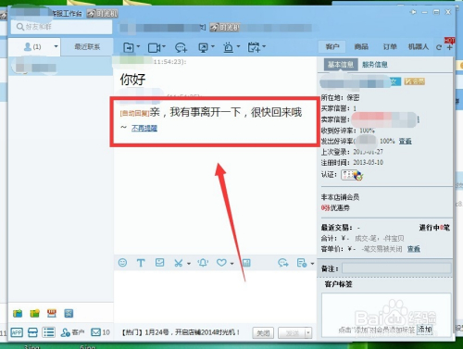Start a video call via camera icon
This screenshot has width=463, height=349.
coord(154,47)
